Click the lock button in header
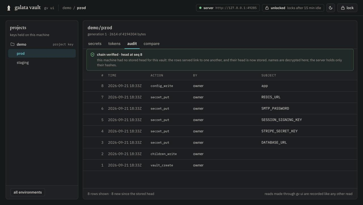This screenshot has width=363, height=205. pyautogui.click(x=347, y=8)
